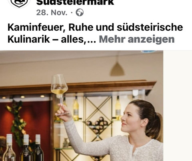Click the pendant ceiling lamp in the photo

[117, 69]
